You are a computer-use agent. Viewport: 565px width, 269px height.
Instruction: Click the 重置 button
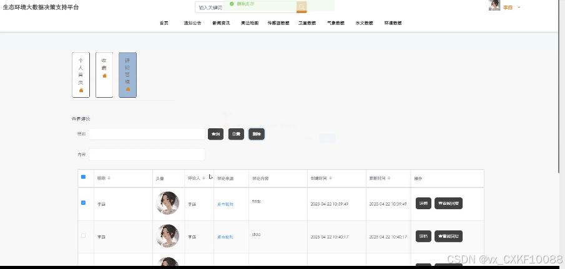click(x=236, y=134)
